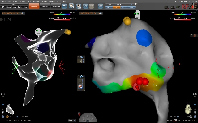Screen dimensions: 198x123
Task: Click the red RF ablation indicator icon
Action: click(x=186, y=6)
